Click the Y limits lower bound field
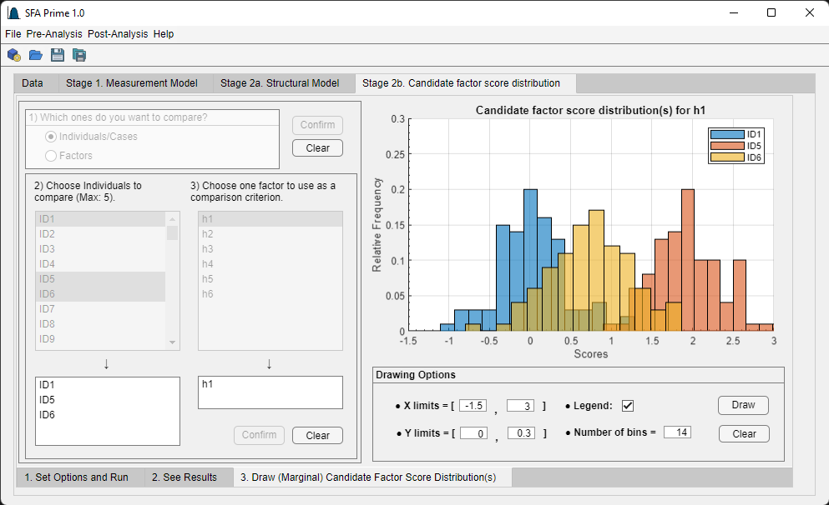 [473, 433]
